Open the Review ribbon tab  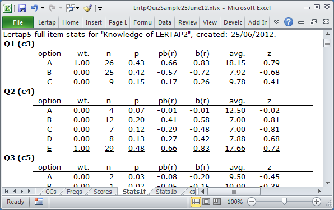pyautogui.click(x=187, y=22)
